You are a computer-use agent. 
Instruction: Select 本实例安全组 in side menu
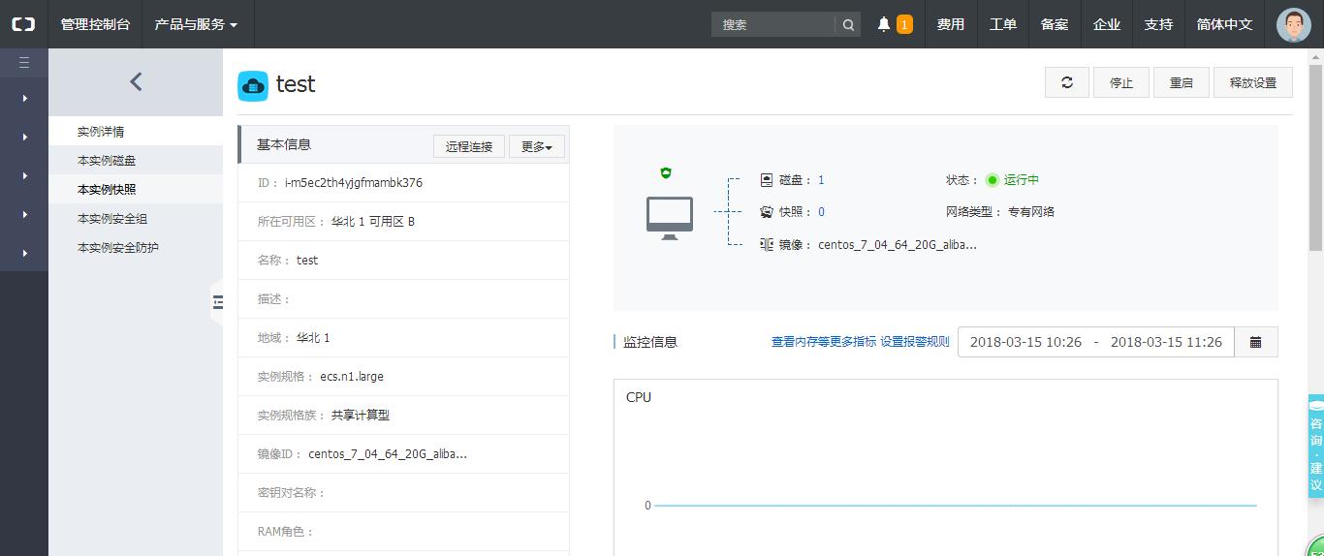[112, 219]
